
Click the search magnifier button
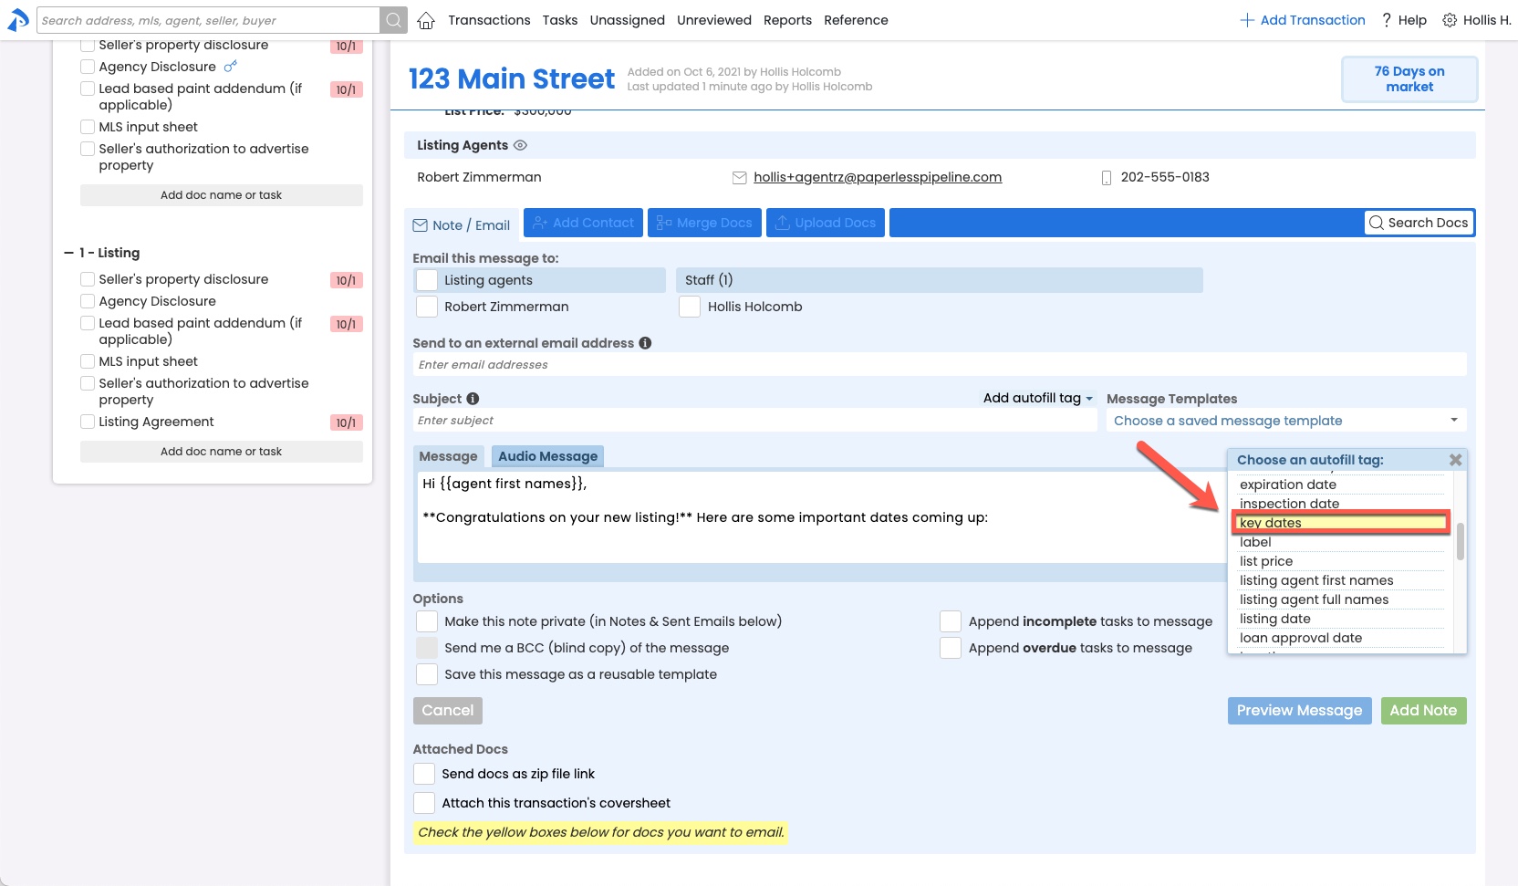(x=393, y=20)
